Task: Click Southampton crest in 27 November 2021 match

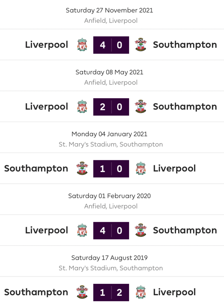Action: coord(141,45)
